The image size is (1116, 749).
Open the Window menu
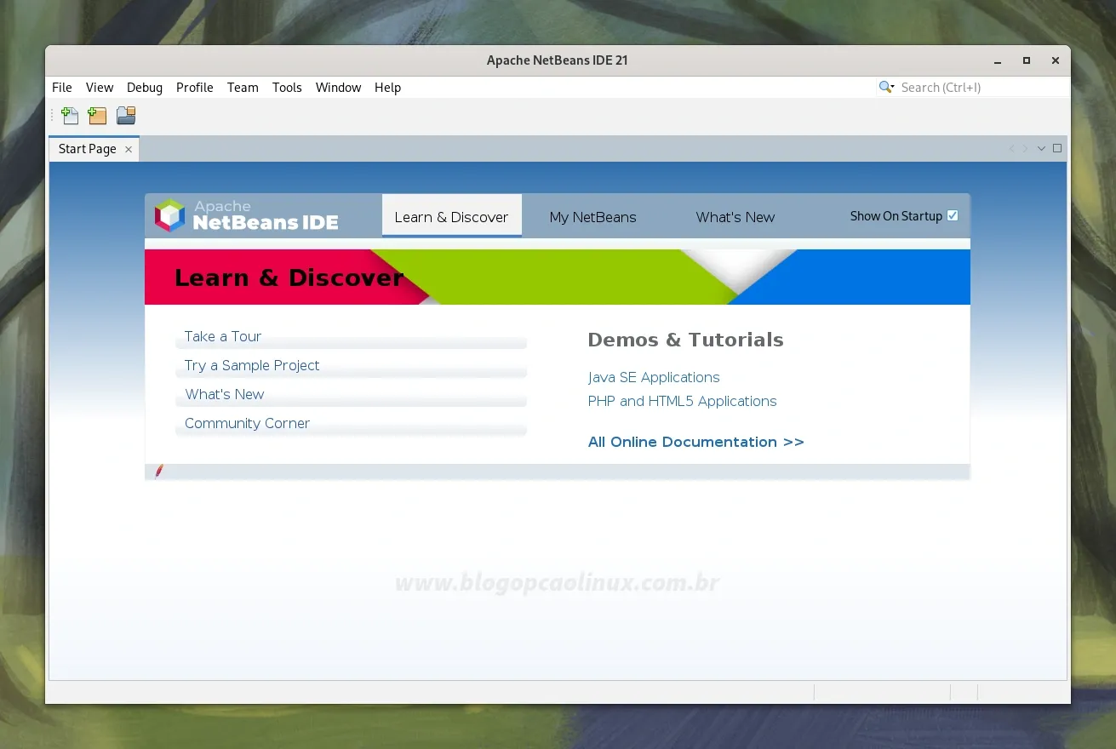click(339, 88)
